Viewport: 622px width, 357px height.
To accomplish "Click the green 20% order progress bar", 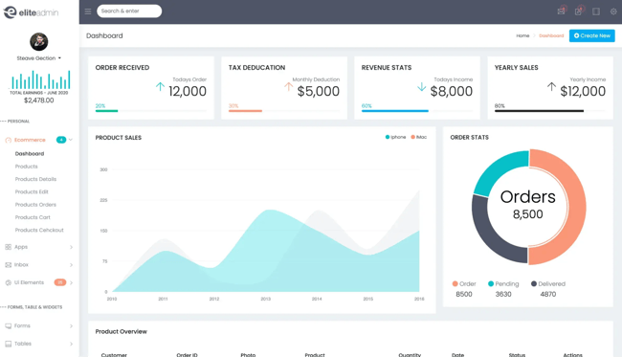I will (106, 111).
